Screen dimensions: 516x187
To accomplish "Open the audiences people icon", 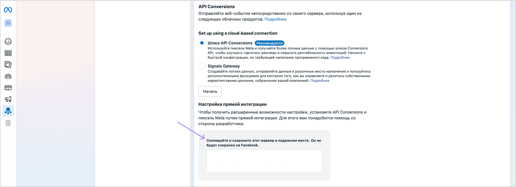I will click(8, 76).
